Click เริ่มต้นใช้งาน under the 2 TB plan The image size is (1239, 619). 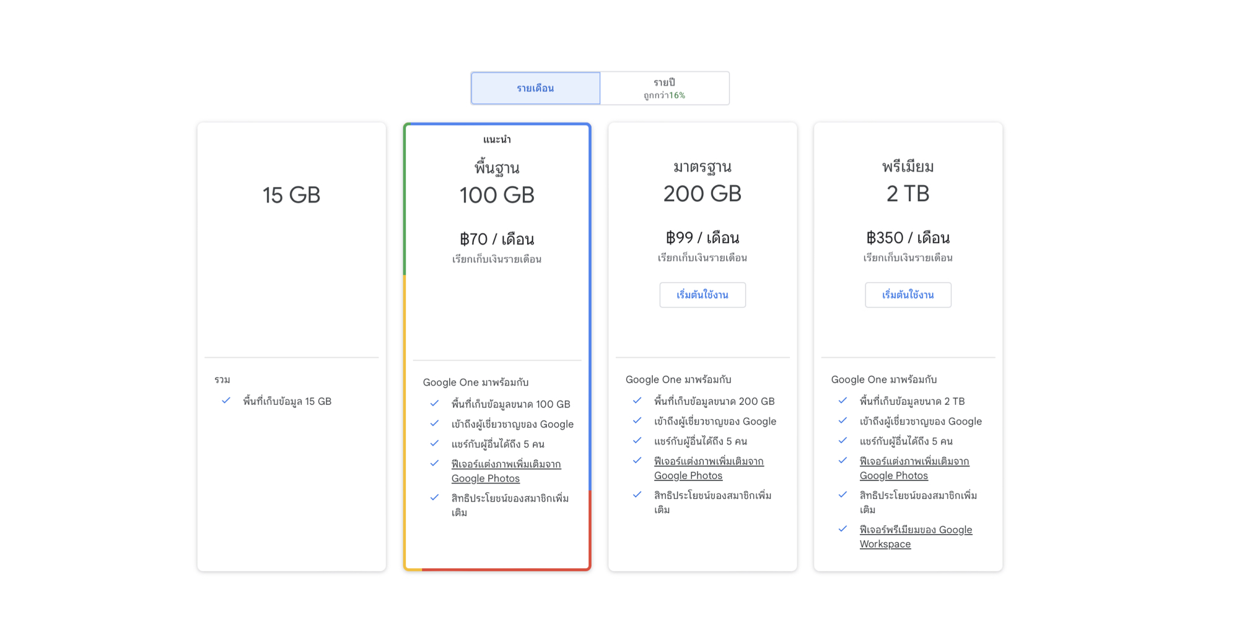(x=908, y=295)
